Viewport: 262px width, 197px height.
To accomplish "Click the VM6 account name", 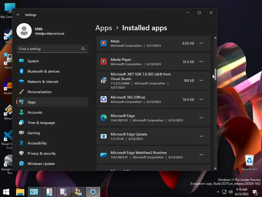I will click(x=38, y=29).
